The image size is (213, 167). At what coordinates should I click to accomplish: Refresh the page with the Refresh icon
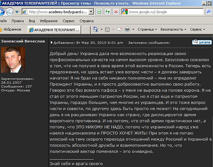(107, 11)
